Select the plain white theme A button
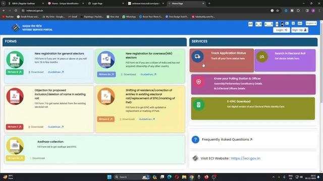 click(x=277, y=24)
